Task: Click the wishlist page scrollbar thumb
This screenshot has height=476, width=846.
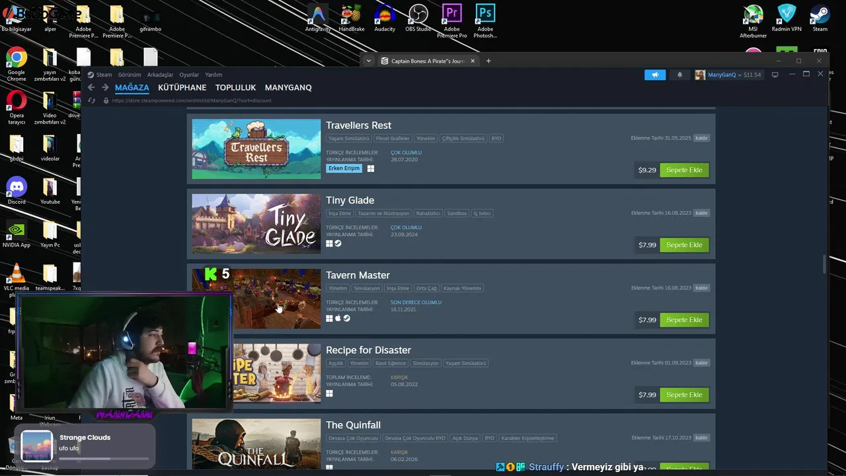Action: (824, 264)
